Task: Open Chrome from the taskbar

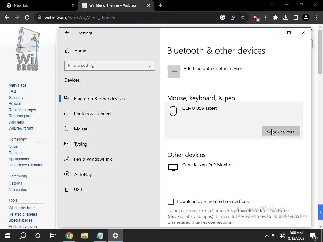Action: [69, 236]
